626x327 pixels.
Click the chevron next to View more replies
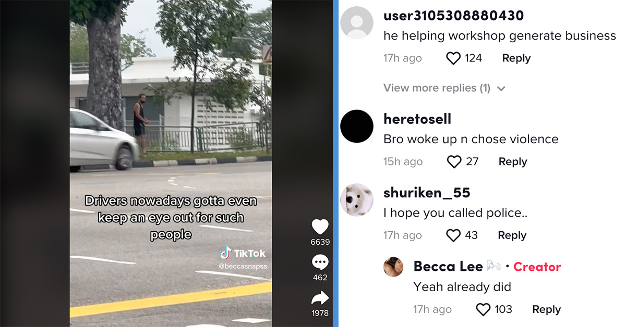click(x=501, y=89)
